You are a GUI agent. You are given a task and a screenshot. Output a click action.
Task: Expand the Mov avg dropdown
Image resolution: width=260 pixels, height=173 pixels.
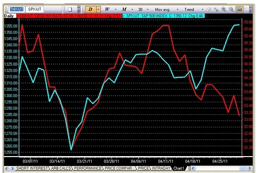point(177,9)
